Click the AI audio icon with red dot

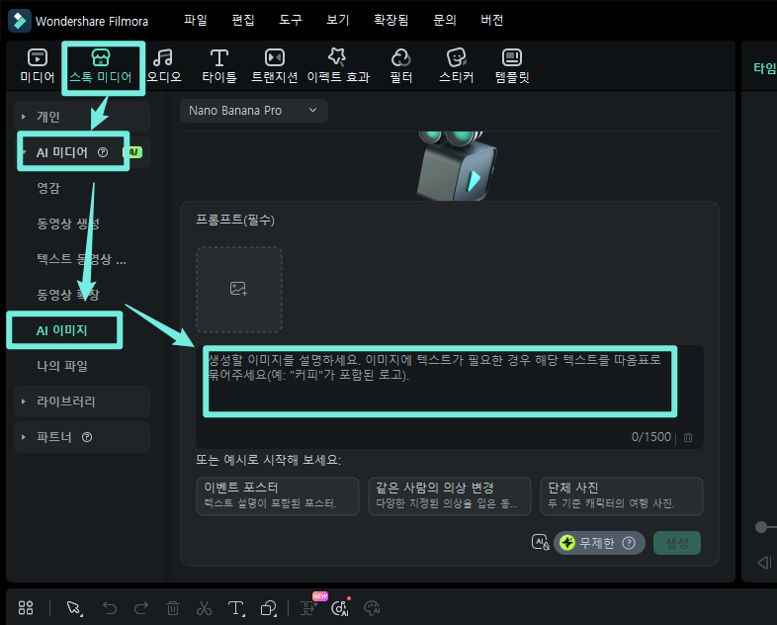(340, 607)
